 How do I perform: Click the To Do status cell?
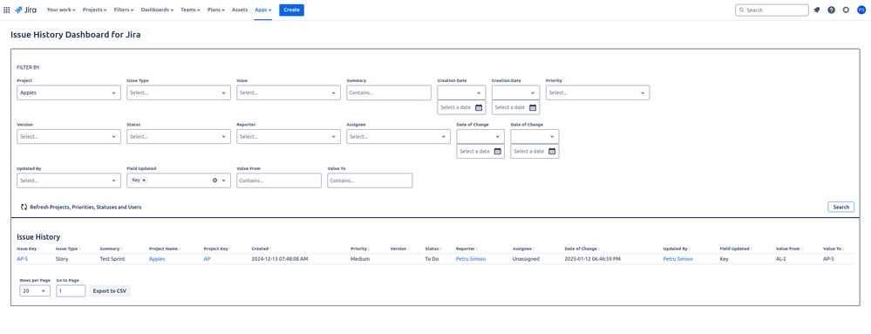click(x=432, y=259)
